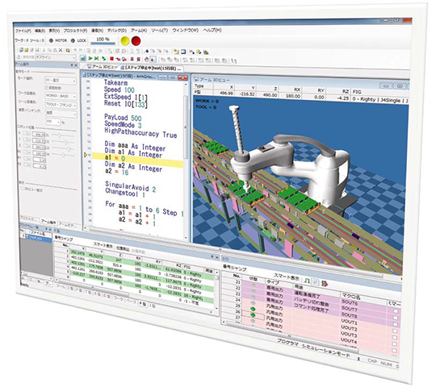Viewport: 436px width, 387px height.
Task: Click the RZ position value field
Action: [40, 166]
